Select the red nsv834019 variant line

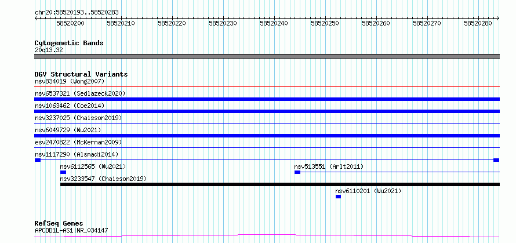(267, 87)
